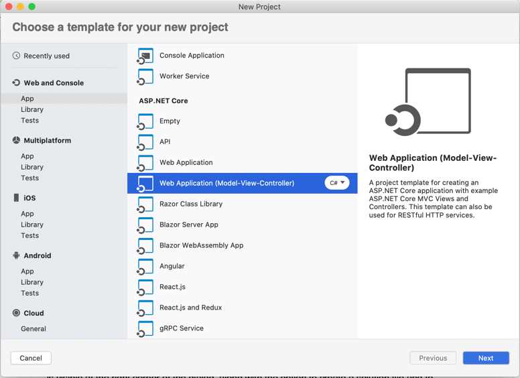Click the yellow minimize window button
This screenshot has width=520, height=378.
20,6
